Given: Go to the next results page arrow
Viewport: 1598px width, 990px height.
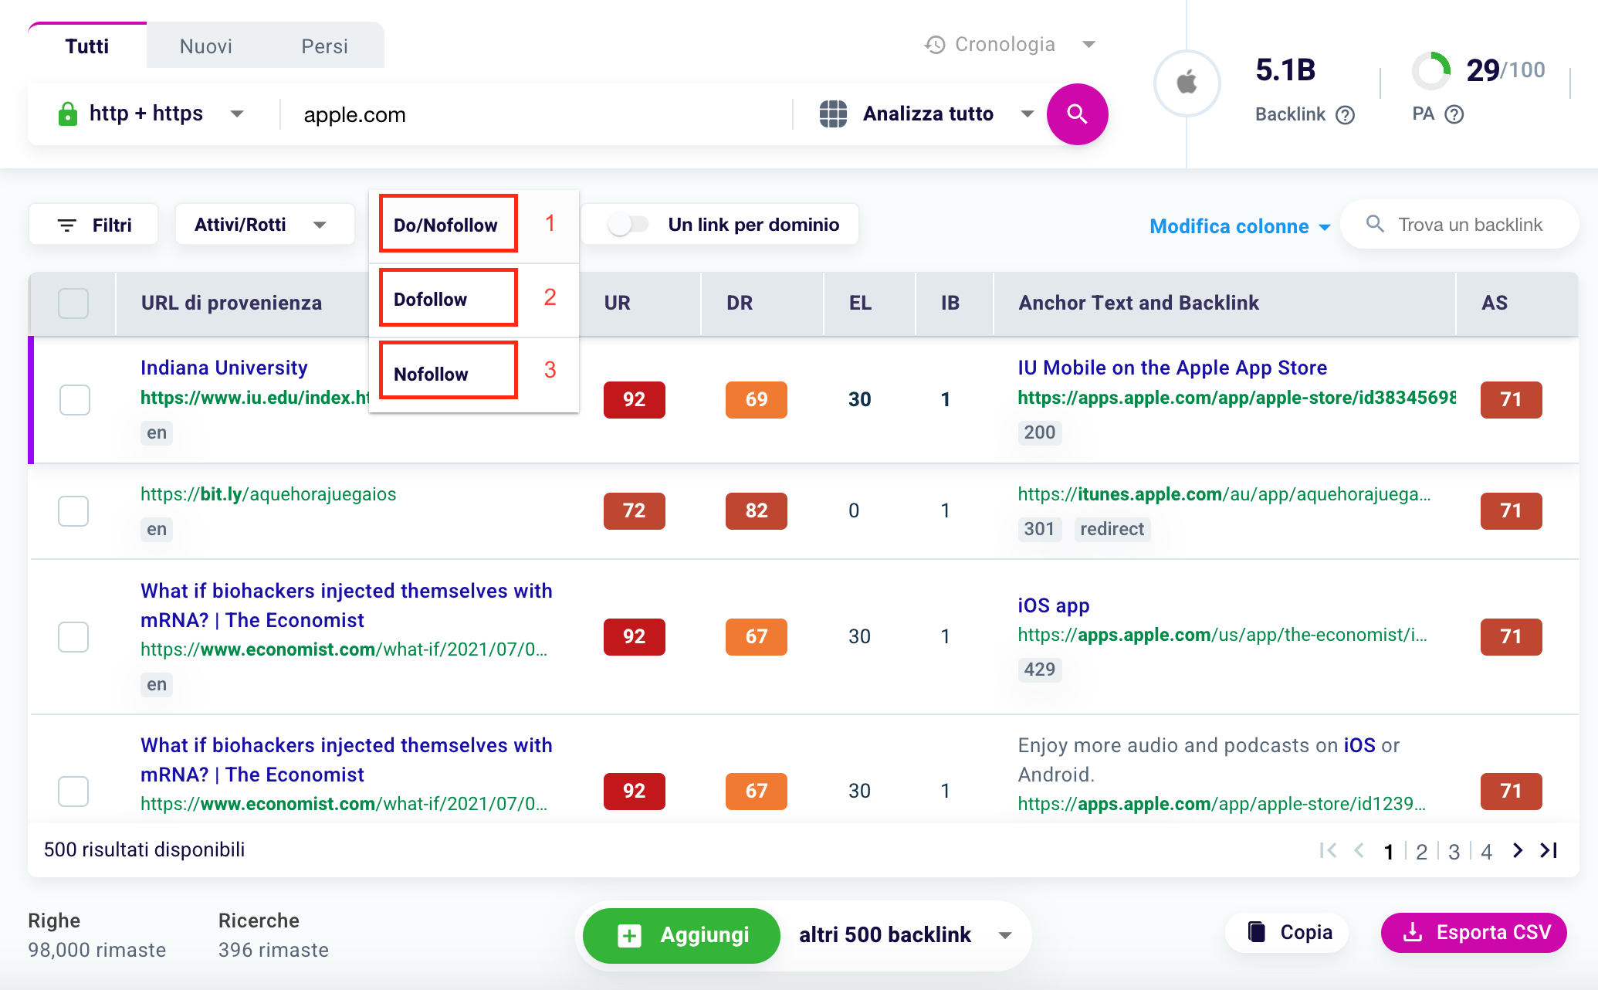Looking at the screenshot, I should click(1518, 850).
